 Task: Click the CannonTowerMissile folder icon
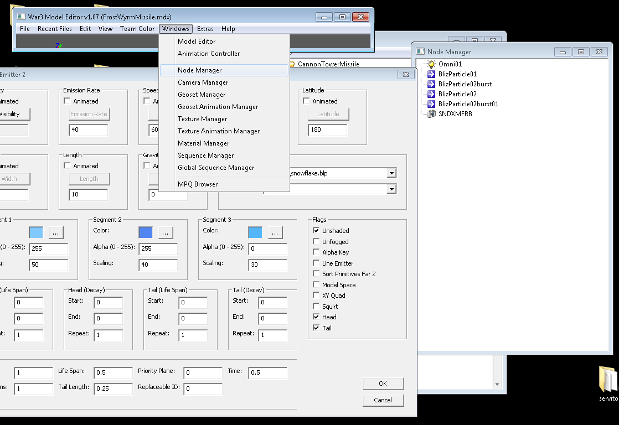292,64
